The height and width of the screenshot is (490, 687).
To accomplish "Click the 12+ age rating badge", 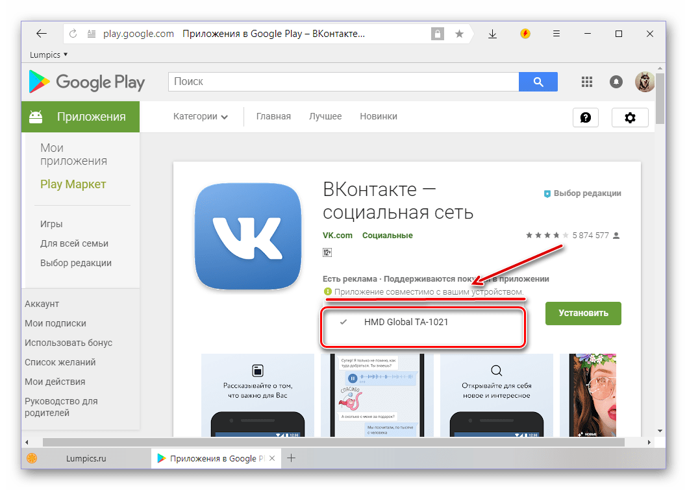I will (x=327, y=252).
